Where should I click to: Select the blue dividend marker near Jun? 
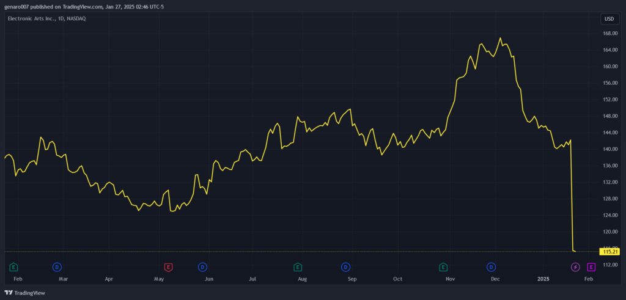pos(202,267)
